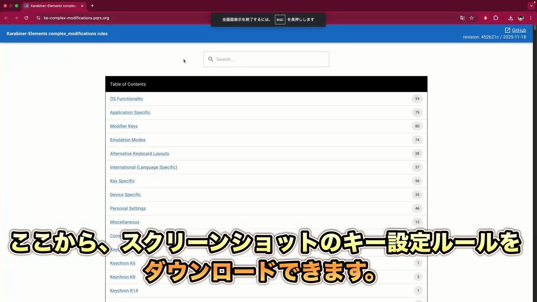Reload the page

point(26,18)
